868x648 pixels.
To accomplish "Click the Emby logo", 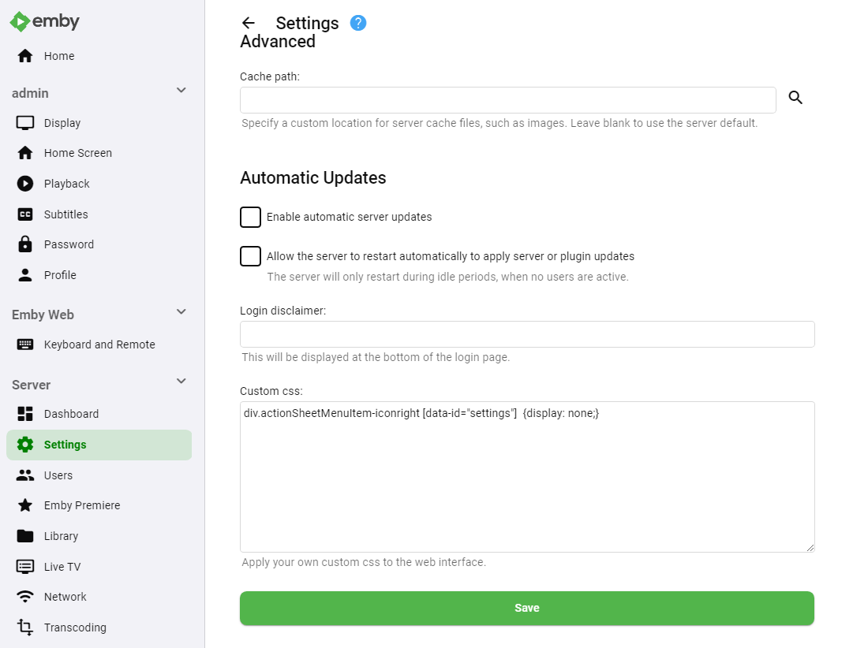I will pyautogui.click(x=45, y=21).
